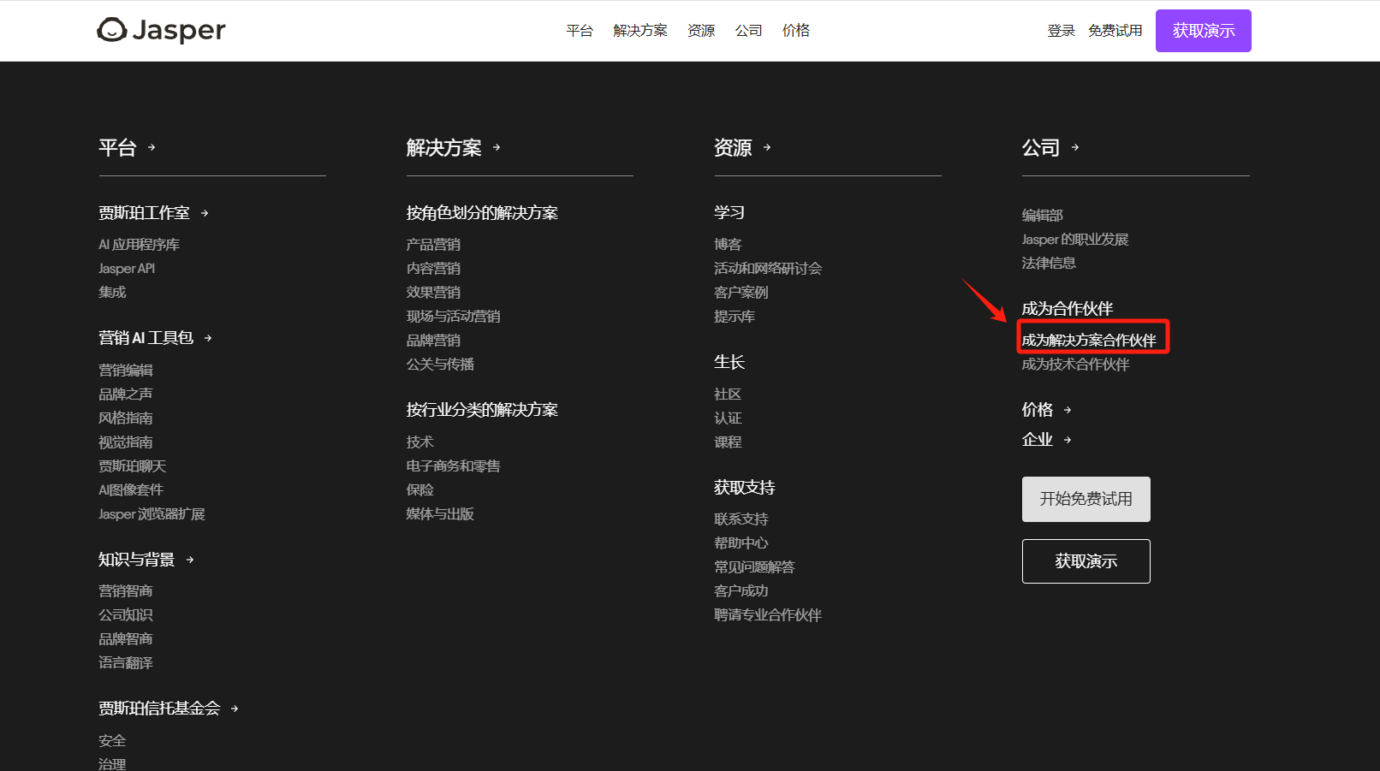Open the 平台 menu in top navigation
The image size is (1380, 771).
[x=580, y=31]
